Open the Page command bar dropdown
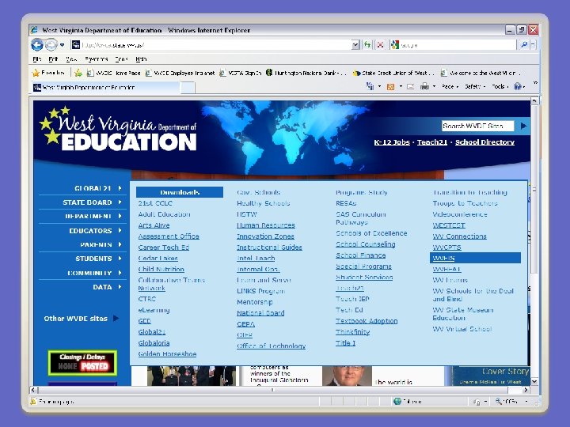 tap(450, 87)
